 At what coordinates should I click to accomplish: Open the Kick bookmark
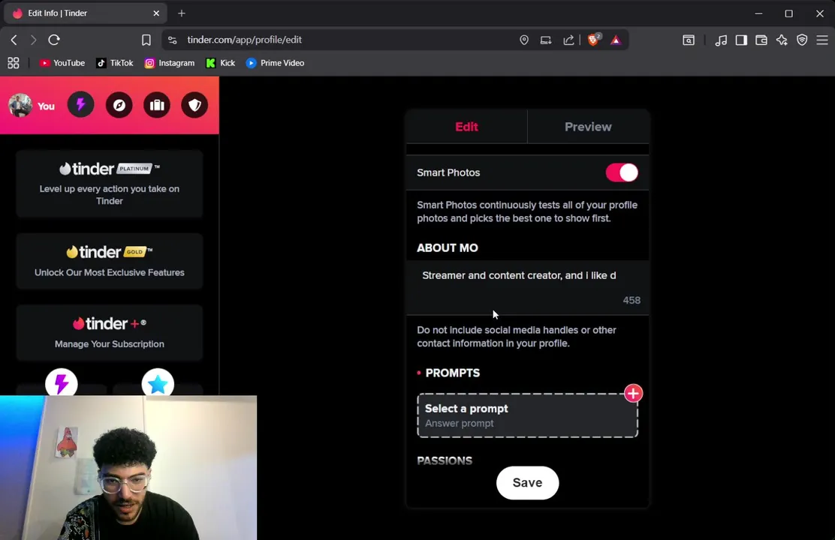point(221,63)
